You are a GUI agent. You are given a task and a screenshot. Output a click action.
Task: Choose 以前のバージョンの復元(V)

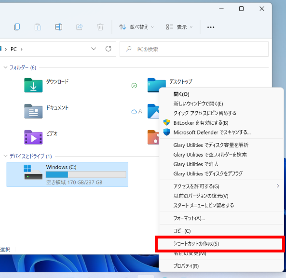221,196
